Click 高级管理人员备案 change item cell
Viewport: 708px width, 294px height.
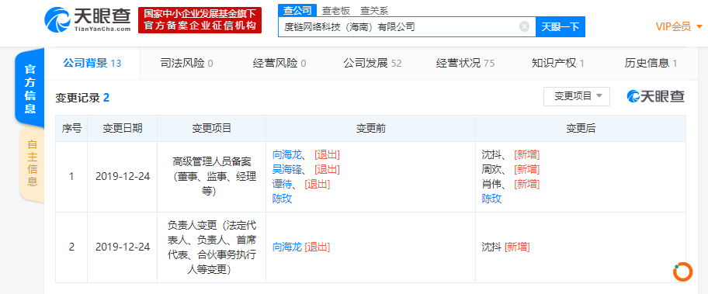tap(212, 177)
